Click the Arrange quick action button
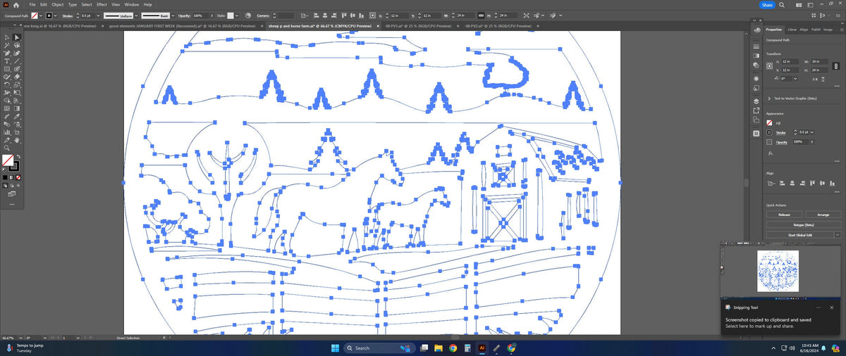Image resolution: width=846 pixels, height=356 pixels. pyautogui.click(x=823, y=214)
